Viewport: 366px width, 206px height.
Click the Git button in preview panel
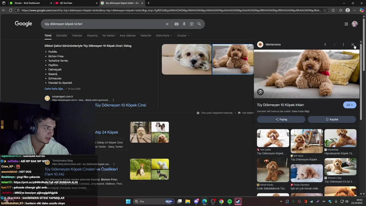(350, 105)
